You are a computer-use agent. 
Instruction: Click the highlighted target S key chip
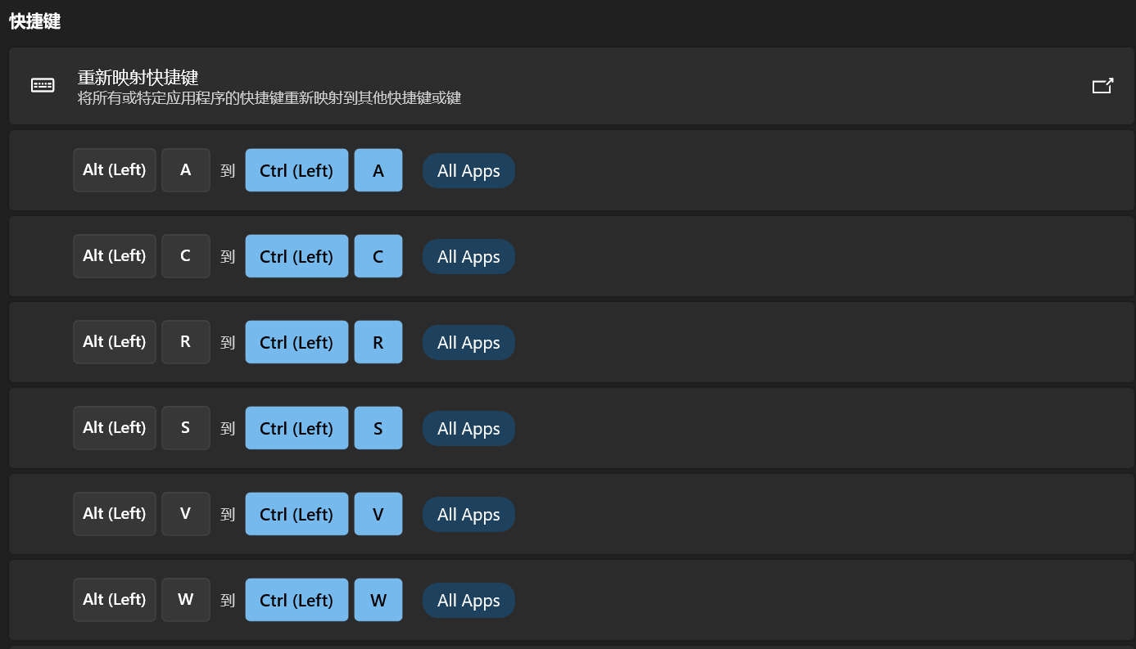point(378,428)
